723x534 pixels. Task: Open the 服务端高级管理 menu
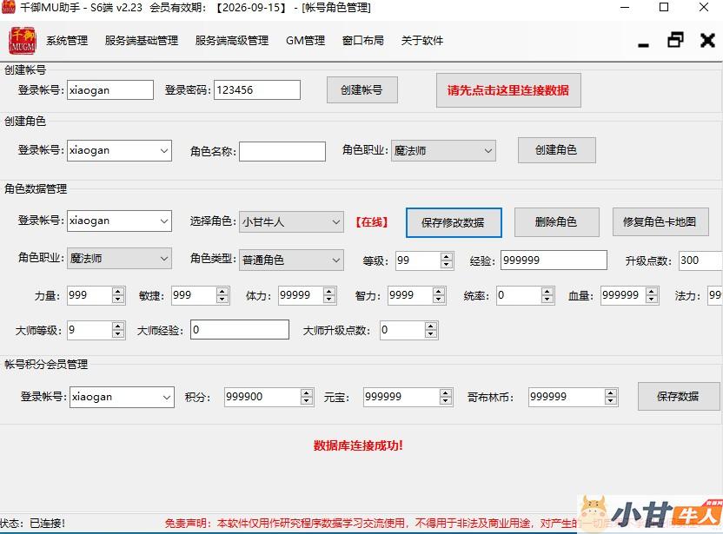coord(232,41)
